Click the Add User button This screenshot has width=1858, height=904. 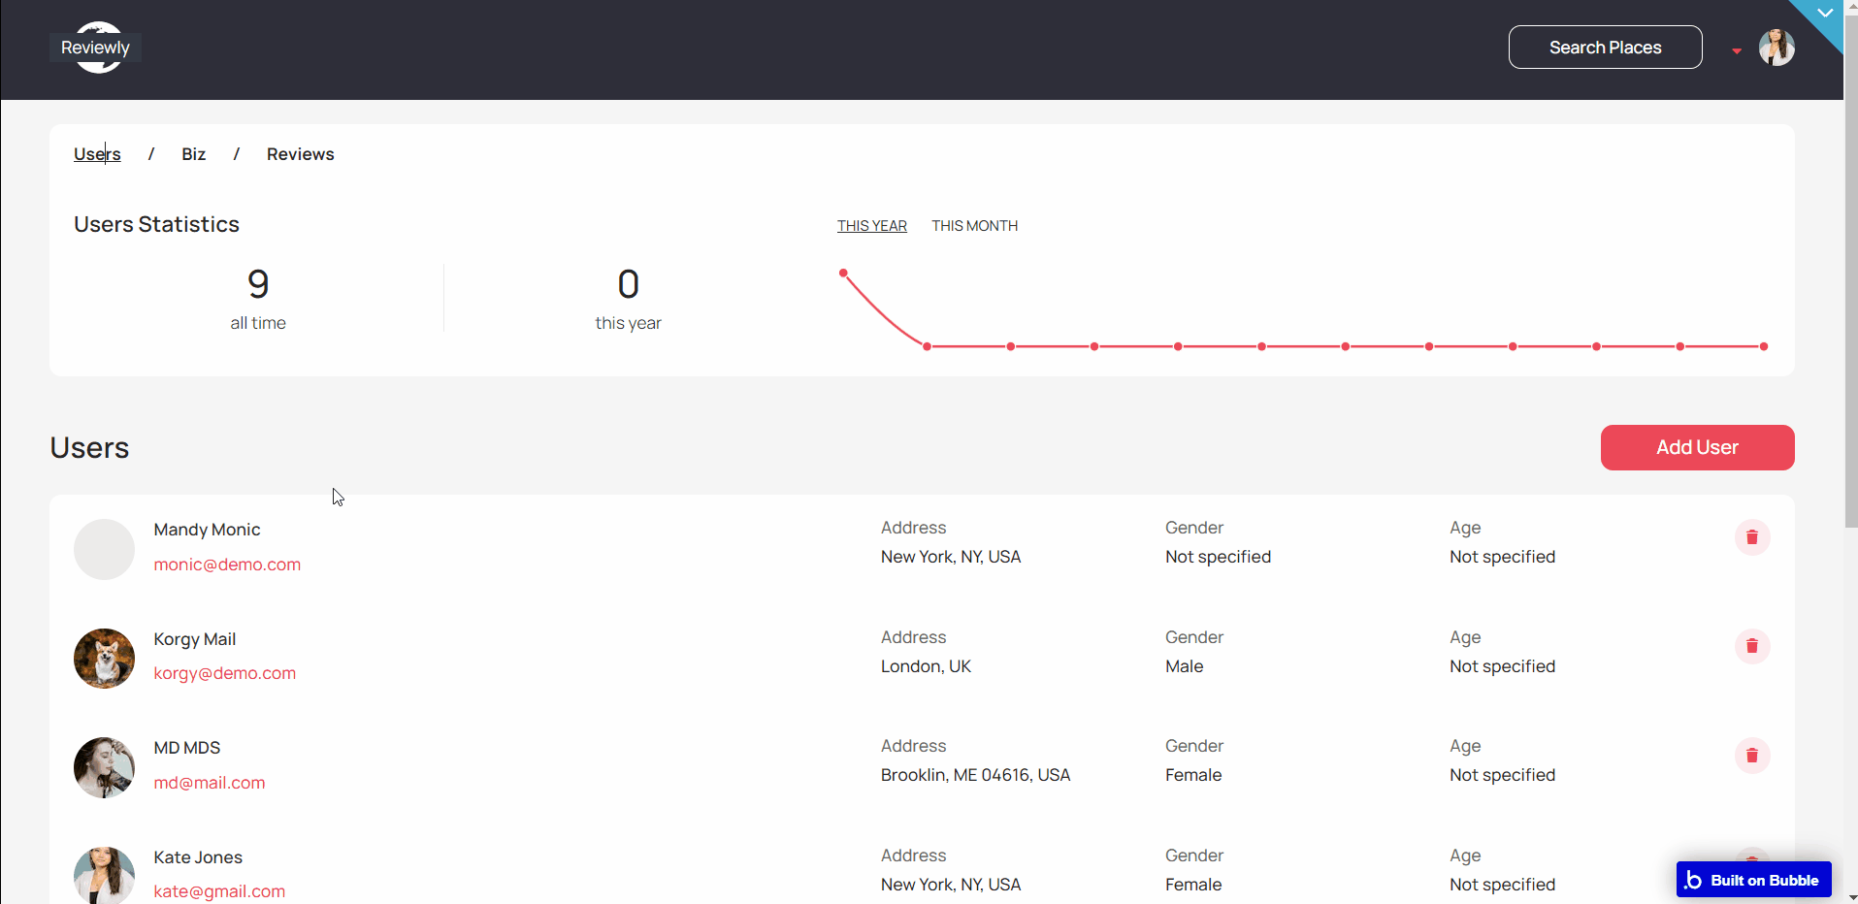[1698, 447]
